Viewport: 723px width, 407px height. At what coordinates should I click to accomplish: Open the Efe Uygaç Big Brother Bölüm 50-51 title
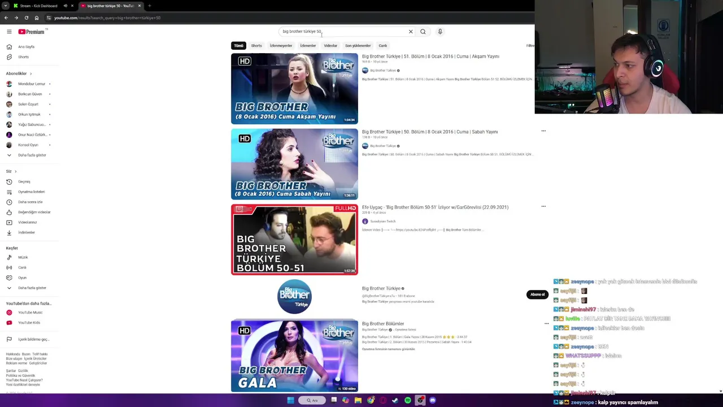(x=435, y=207)
